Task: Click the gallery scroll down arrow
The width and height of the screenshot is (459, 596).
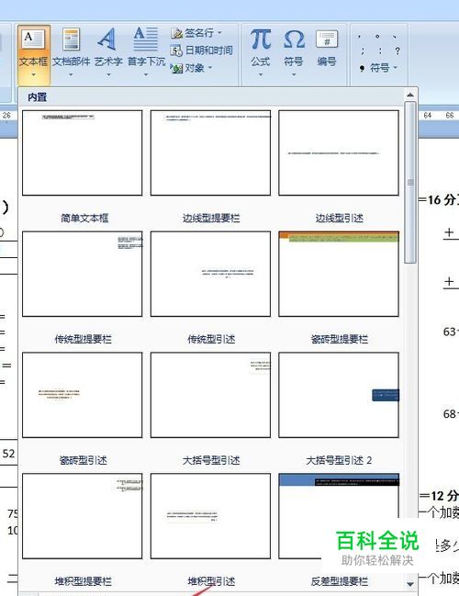Action: click(x=410, y=583)
